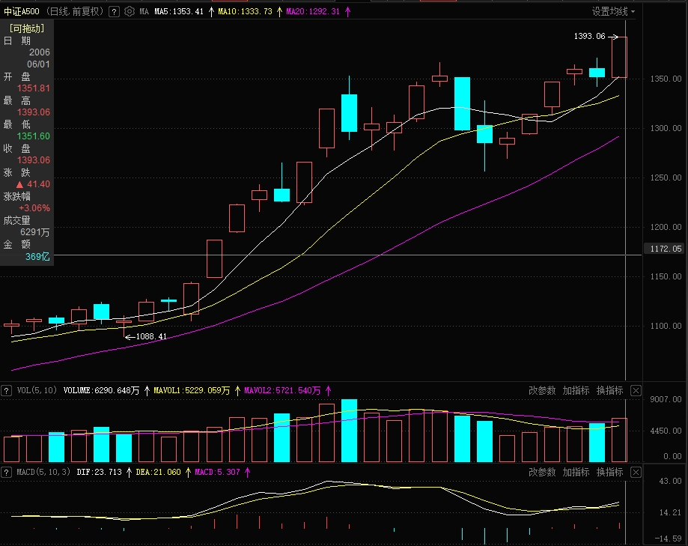Click the 1088.41 low price marker
Viewport: 688px width, 546px height.
tap(151, 336)
